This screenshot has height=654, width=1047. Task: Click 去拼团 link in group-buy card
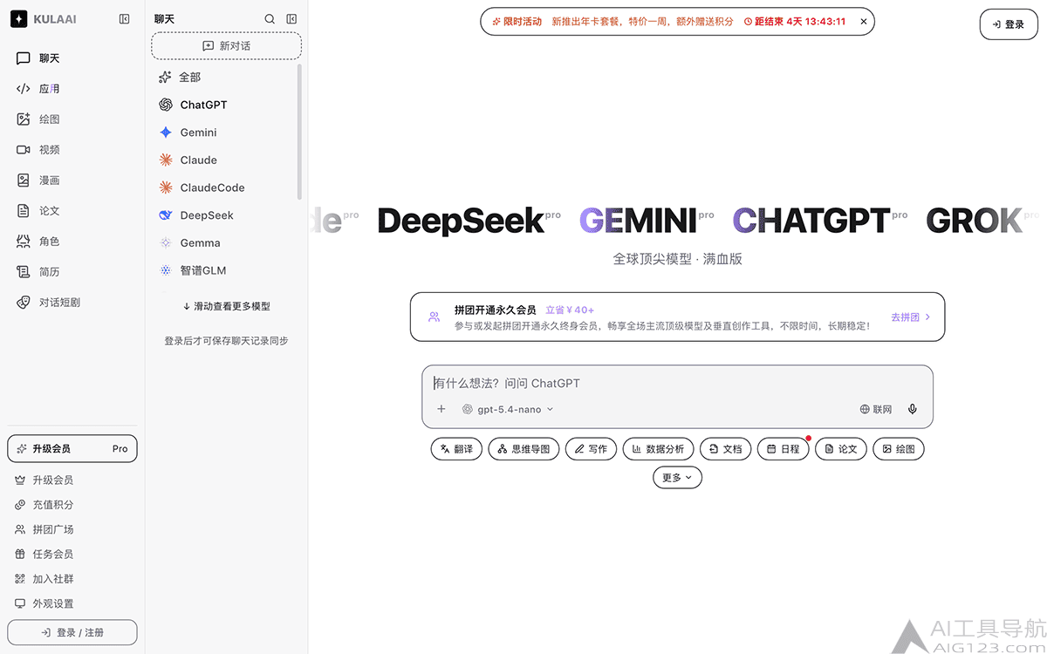click(x=911, y=317)
